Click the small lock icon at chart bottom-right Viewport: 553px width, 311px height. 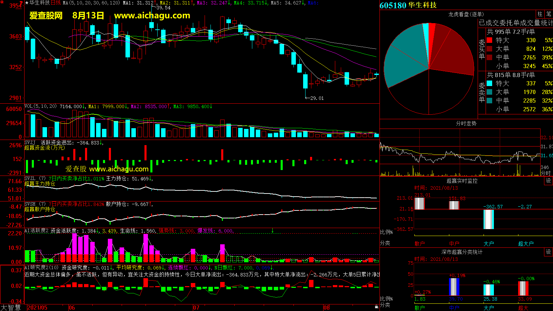pyautogui.click(x=376, y=307)
